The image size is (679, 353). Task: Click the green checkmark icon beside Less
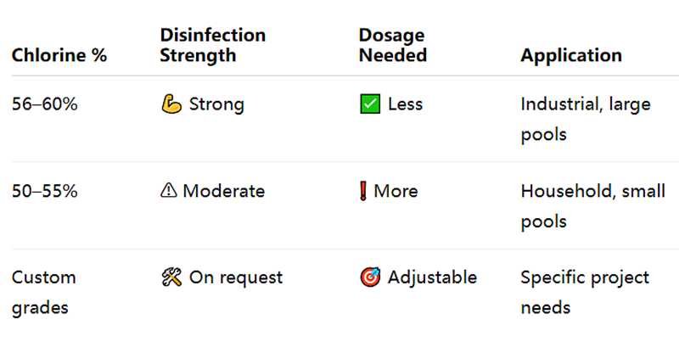370,104
